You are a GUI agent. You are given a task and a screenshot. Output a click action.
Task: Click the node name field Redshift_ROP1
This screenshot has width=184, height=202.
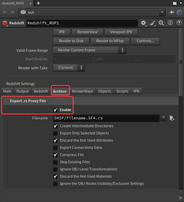tap(82, 23)
